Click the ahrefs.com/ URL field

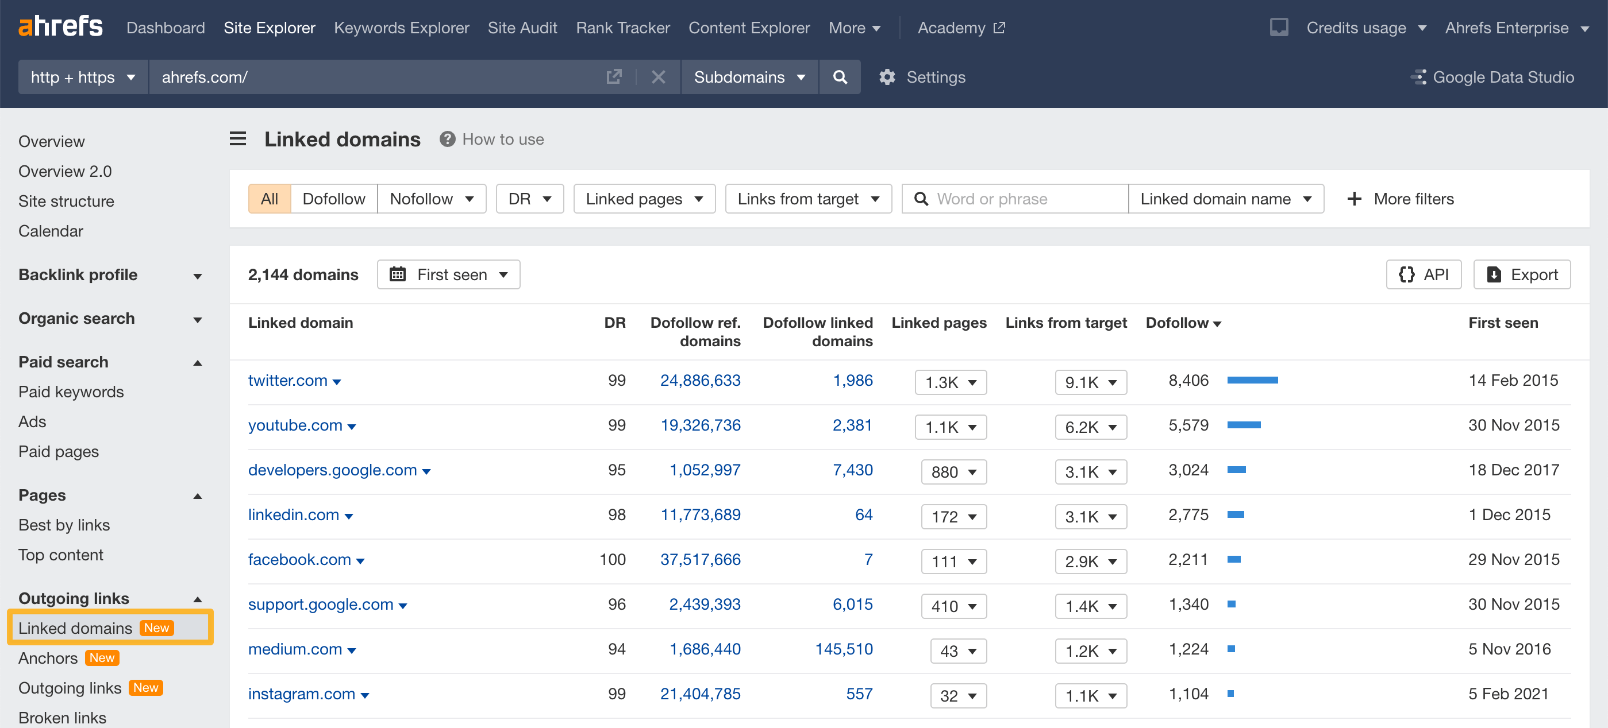(375, 77)
